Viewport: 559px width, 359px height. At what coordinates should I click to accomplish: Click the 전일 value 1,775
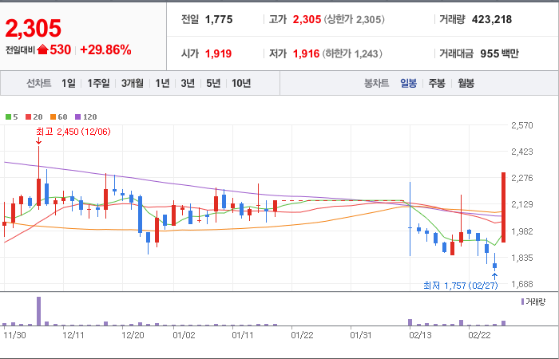pos(219,19)
